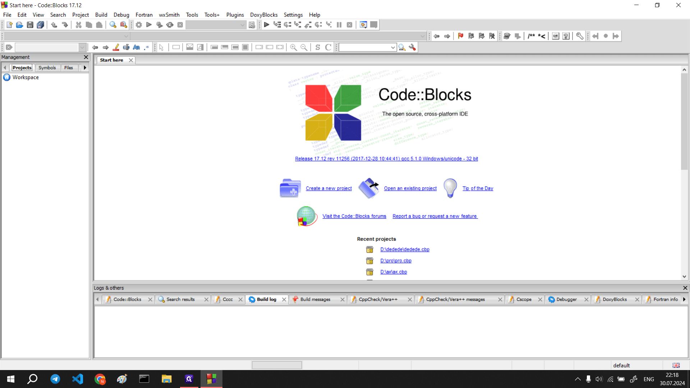Open Replace tool from toolbar
The height and width of the screenshot is (388, 690).
pos(123,25)
